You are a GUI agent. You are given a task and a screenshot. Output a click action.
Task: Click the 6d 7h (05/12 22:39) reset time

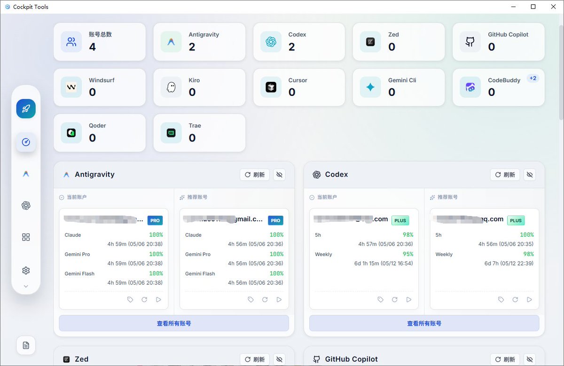click(x=509, y=264)
